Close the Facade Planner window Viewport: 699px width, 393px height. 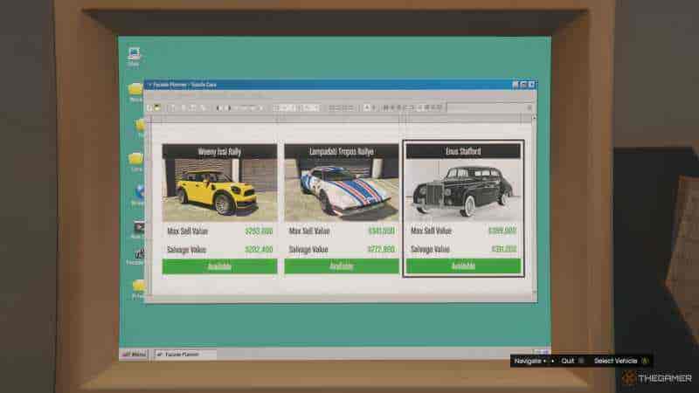[x=531, y=85]
